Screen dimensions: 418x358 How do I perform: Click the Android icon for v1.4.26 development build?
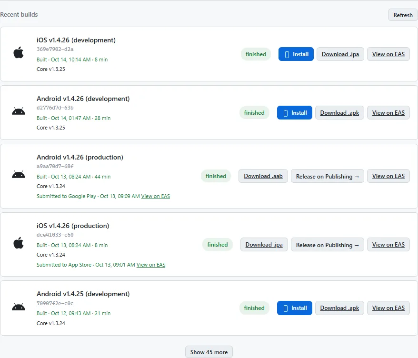coord(19,111)
